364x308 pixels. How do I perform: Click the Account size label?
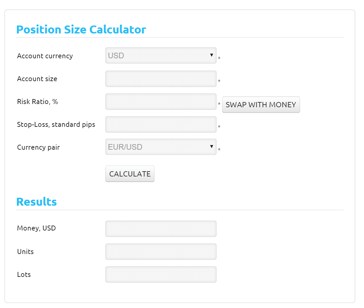point(37,79)
